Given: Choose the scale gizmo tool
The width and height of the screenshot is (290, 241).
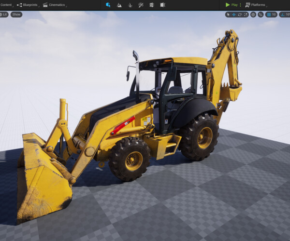Looking at the screenshot, I should 246,14.
